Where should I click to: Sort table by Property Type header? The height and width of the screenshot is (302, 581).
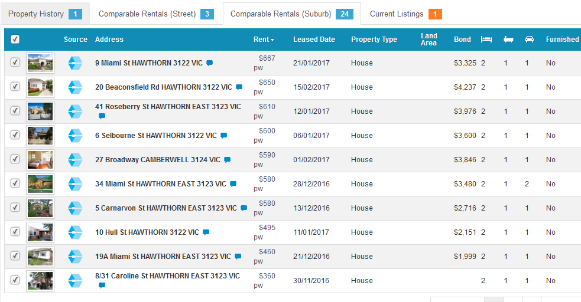point(374,40)
